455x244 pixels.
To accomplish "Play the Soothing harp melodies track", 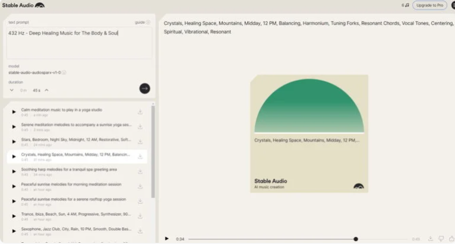I will tap(14, 172).
